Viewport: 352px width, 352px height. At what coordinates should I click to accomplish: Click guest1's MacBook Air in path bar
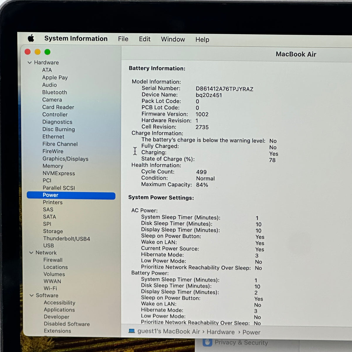click(x=169, y=331)
